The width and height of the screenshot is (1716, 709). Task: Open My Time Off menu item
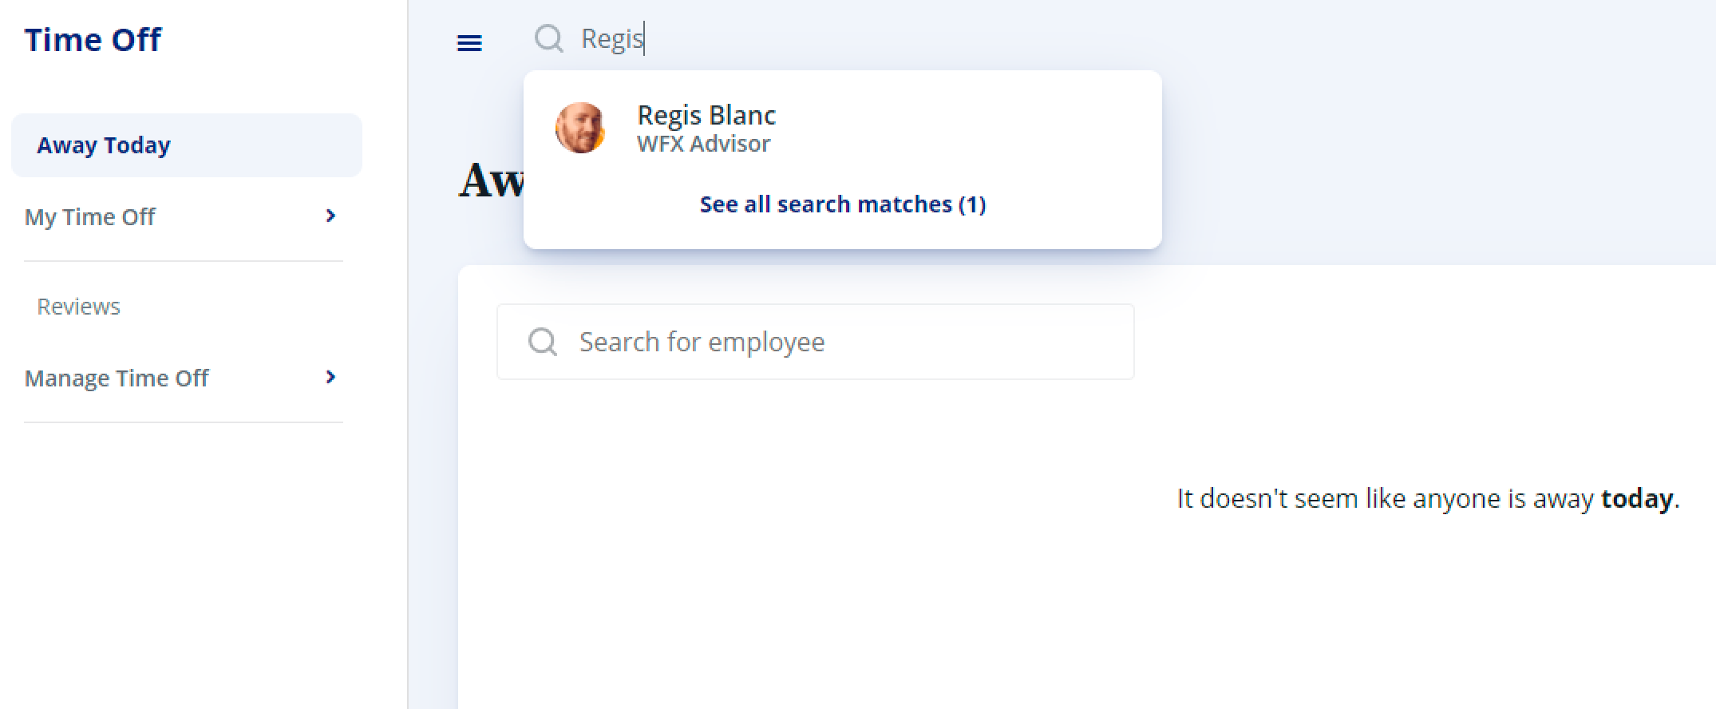tap(184, 217)
